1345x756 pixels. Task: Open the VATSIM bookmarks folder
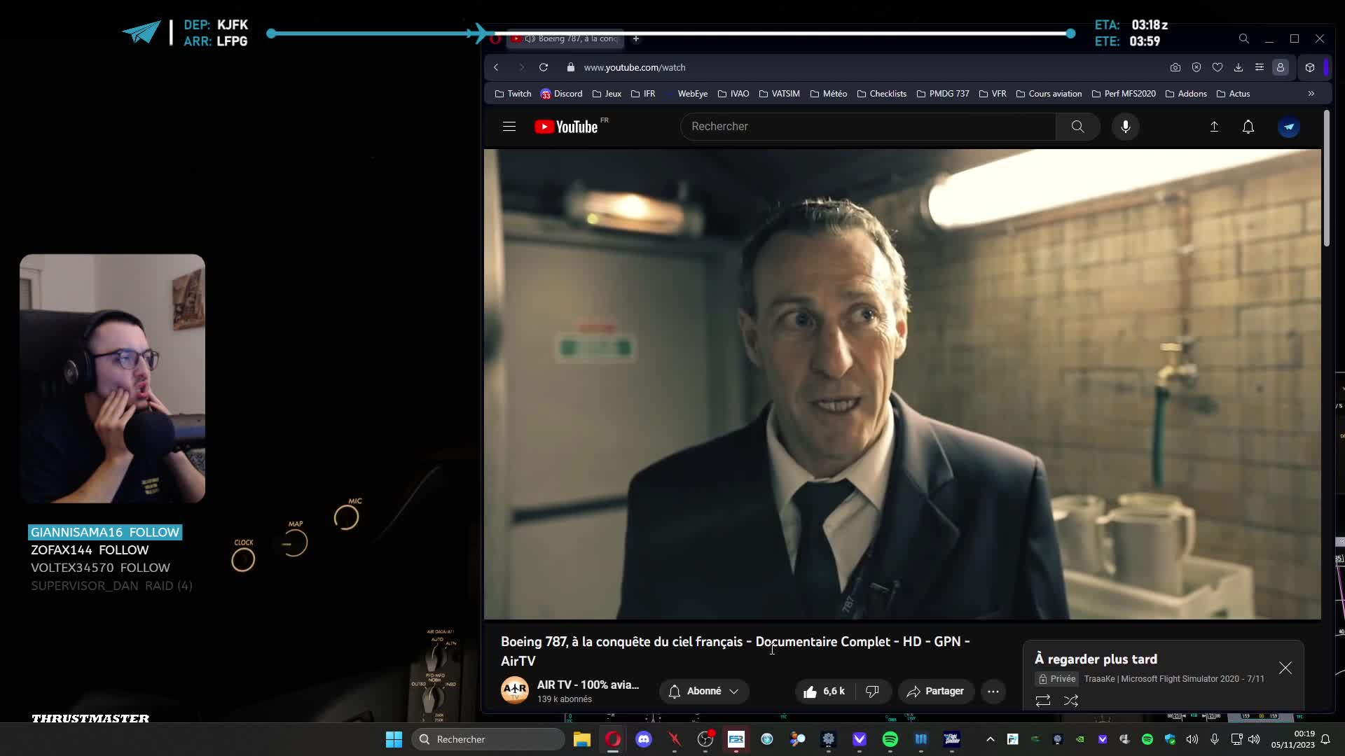779,94
